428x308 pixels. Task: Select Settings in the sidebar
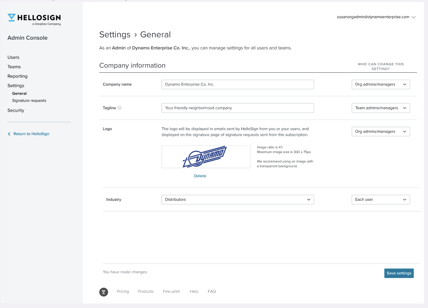click(x=16, y=86)
